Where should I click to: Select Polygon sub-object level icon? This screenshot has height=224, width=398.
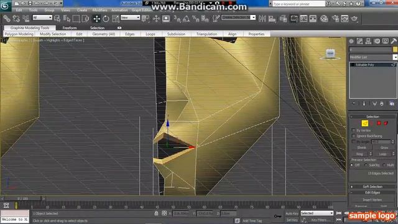coord(379,123)
